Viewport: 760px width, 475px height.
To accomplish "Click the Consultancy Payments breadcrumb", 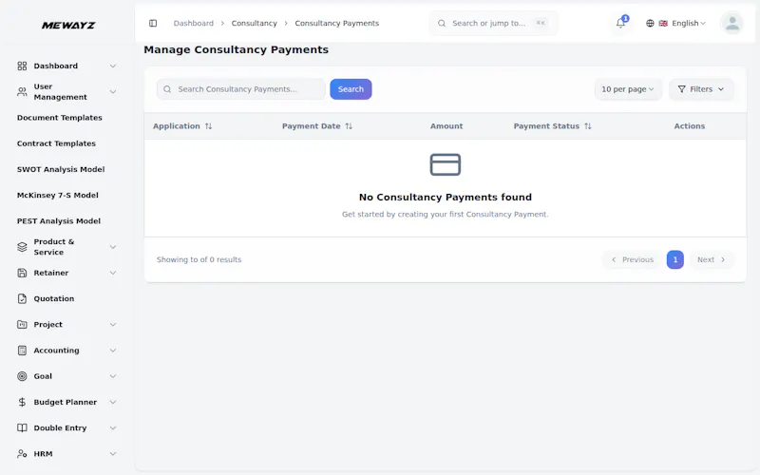I will (x=337, y=23).
